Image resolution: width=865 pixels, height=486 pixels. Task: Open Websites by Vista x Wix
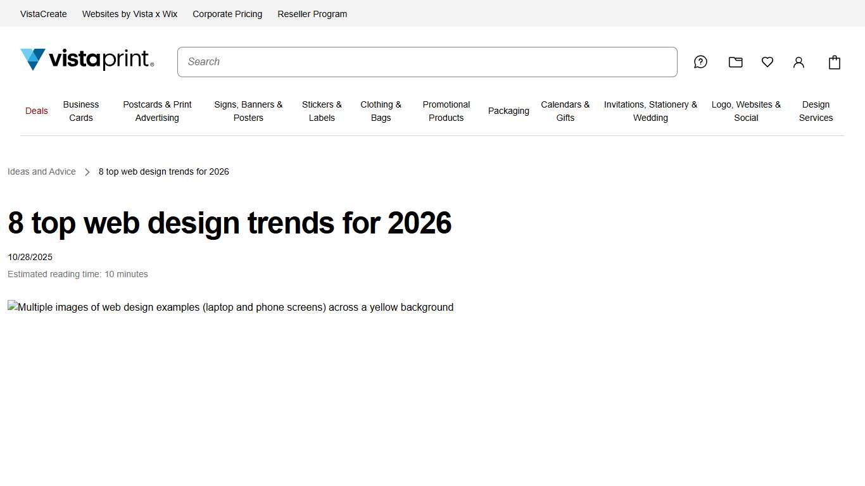(x=129, y=13)
